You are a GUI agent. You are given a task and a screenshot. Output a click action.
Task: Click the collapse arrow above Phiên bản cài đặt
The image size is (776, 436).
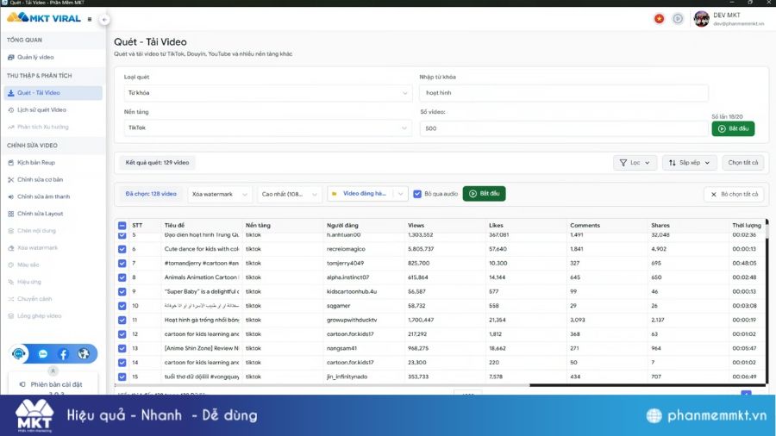(53, 371)
